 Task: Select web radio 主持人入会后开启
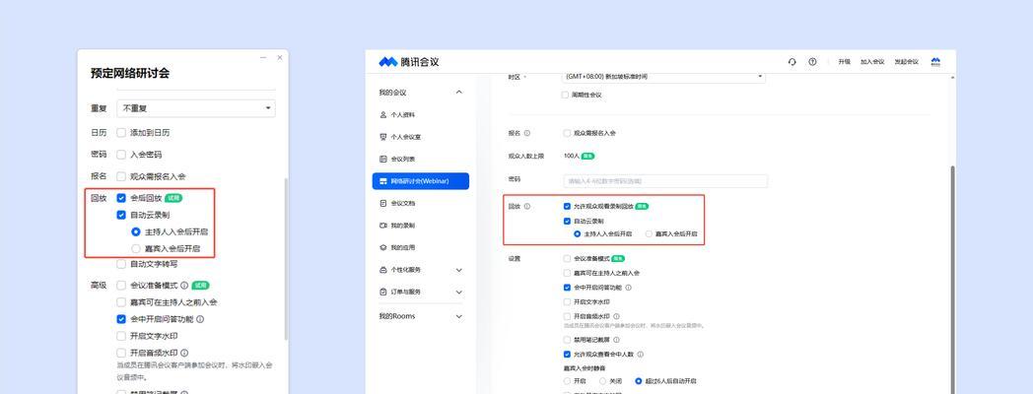tap(577, 233)
